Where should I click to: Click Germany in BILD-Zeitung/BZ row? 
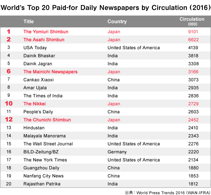tap(117, 152)
